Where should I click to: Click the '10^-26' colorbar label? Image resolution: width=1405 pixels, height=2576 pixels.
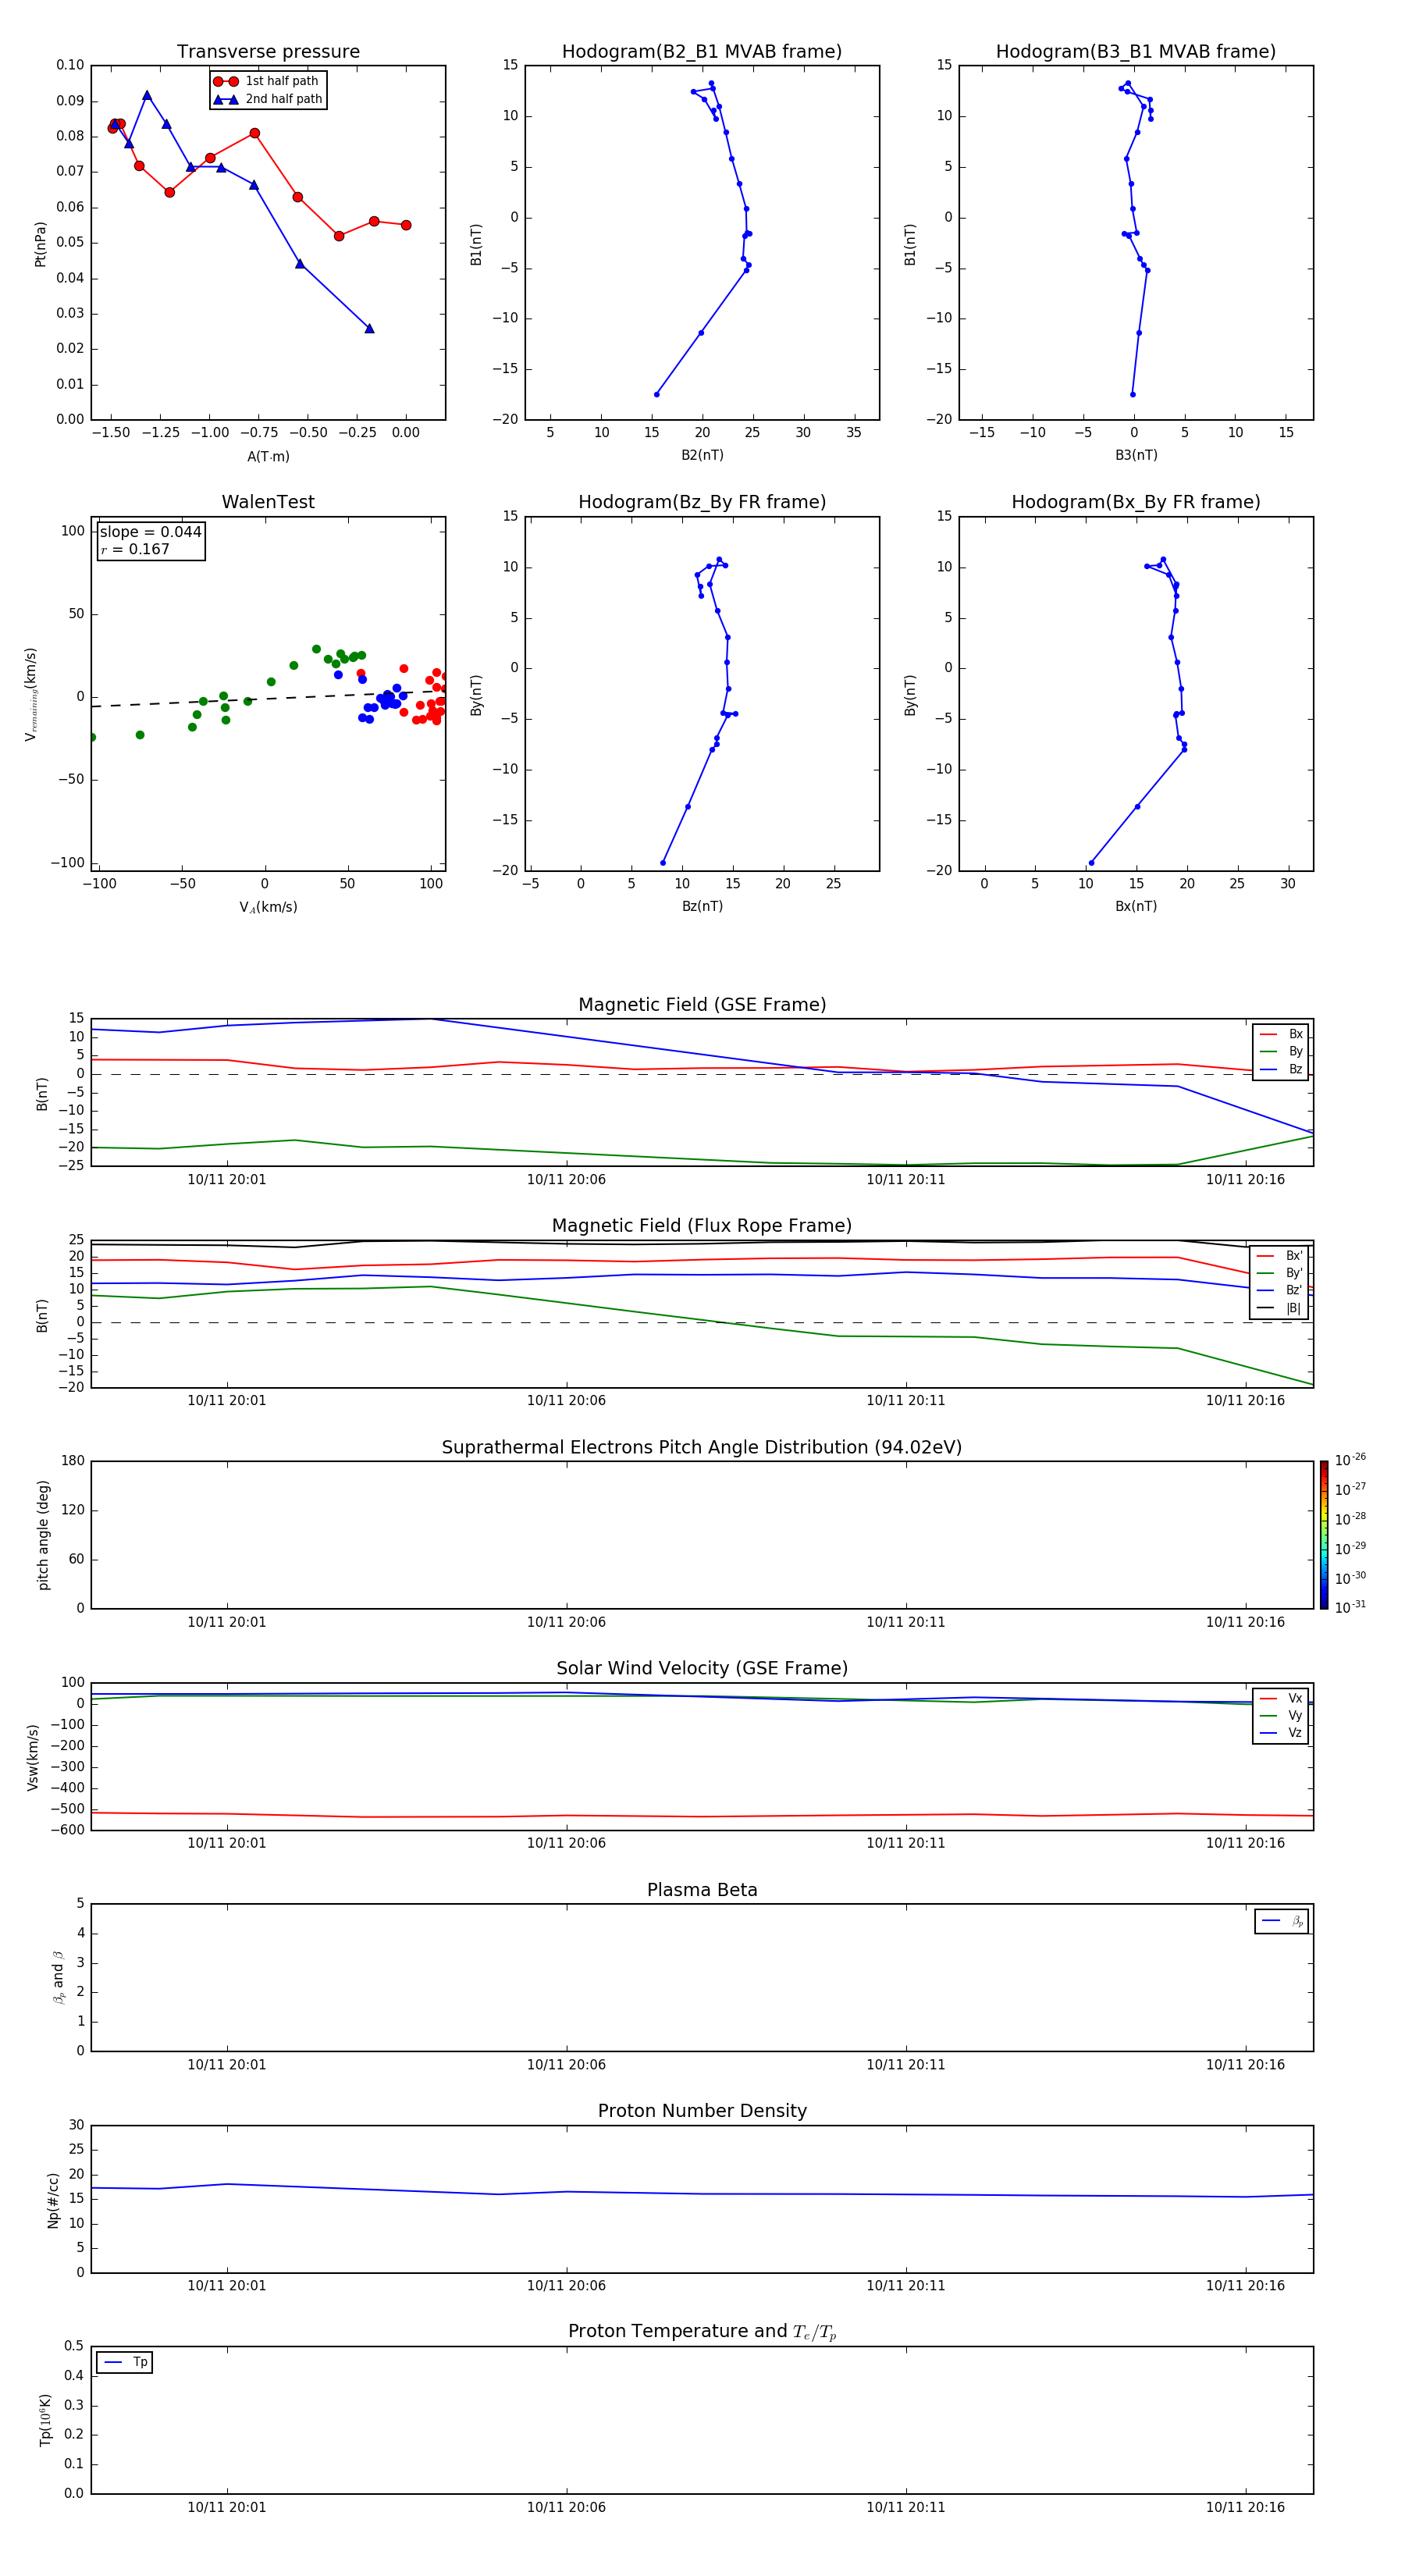click(x=1350, y=1460)
